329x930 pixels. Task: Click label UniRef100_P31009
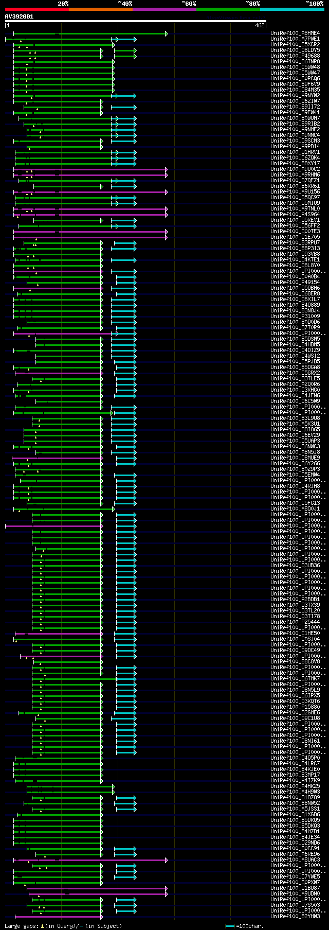[295, 317]
